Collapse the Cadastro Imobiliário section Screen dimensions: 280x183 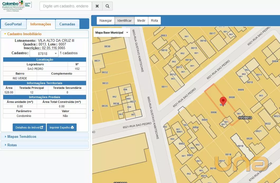24,34
